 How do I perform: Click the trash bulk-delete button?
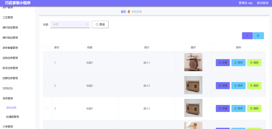pyautogui.click(x=258, y=36)
